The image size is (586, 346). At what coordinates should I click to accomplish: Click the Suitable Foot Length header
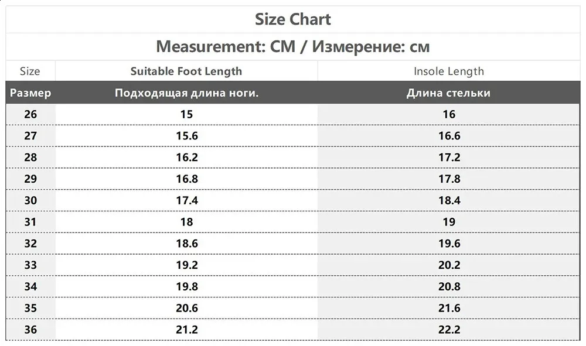(186, 71)
